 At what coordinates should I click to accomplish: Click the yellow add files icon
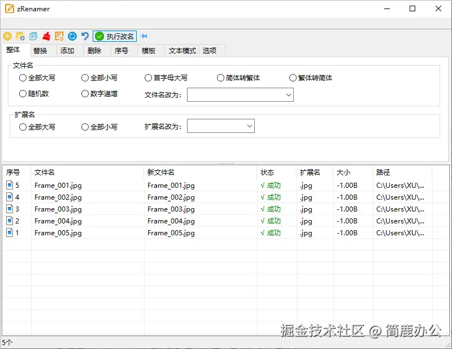pyautogui.click(x=7, y=36)
